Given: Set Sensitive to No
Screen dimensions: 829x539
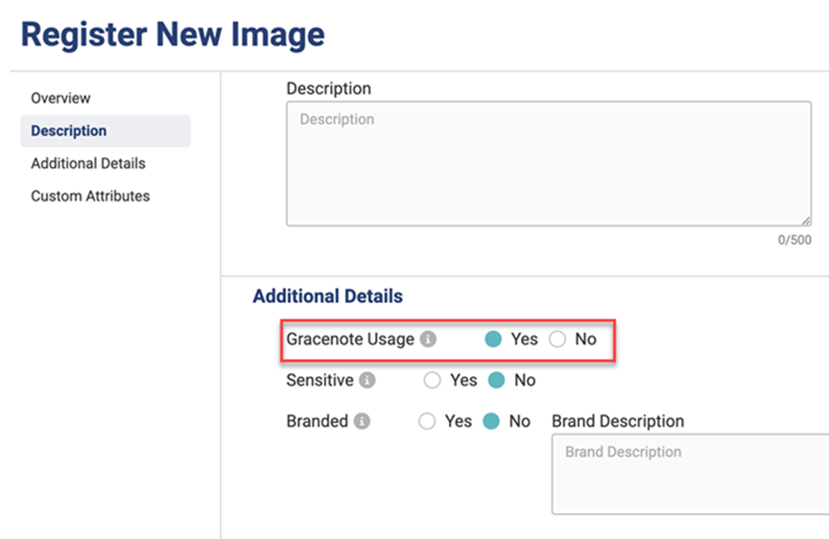Looking at the screenshot, I should pyautogui.click(x=496, y=381).
